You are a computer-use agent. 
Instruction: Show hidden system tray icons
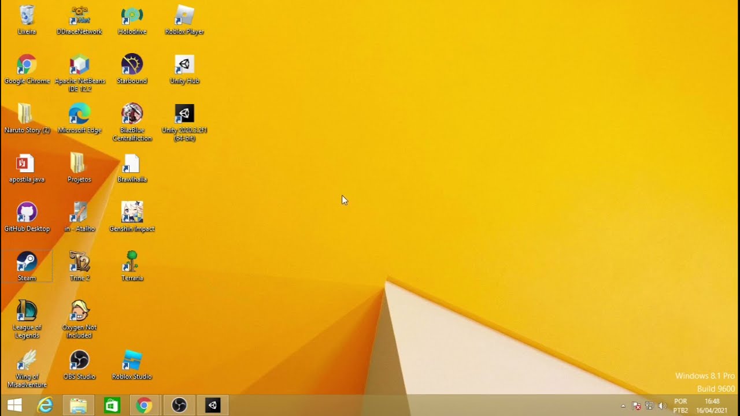(x=623, y=406)
